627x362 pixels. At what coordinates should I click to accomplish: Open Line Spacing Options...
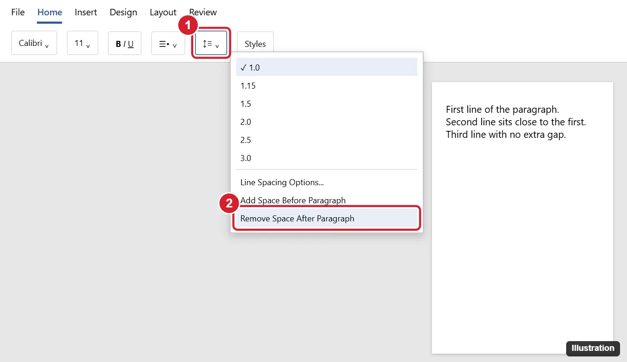[327, 182]
